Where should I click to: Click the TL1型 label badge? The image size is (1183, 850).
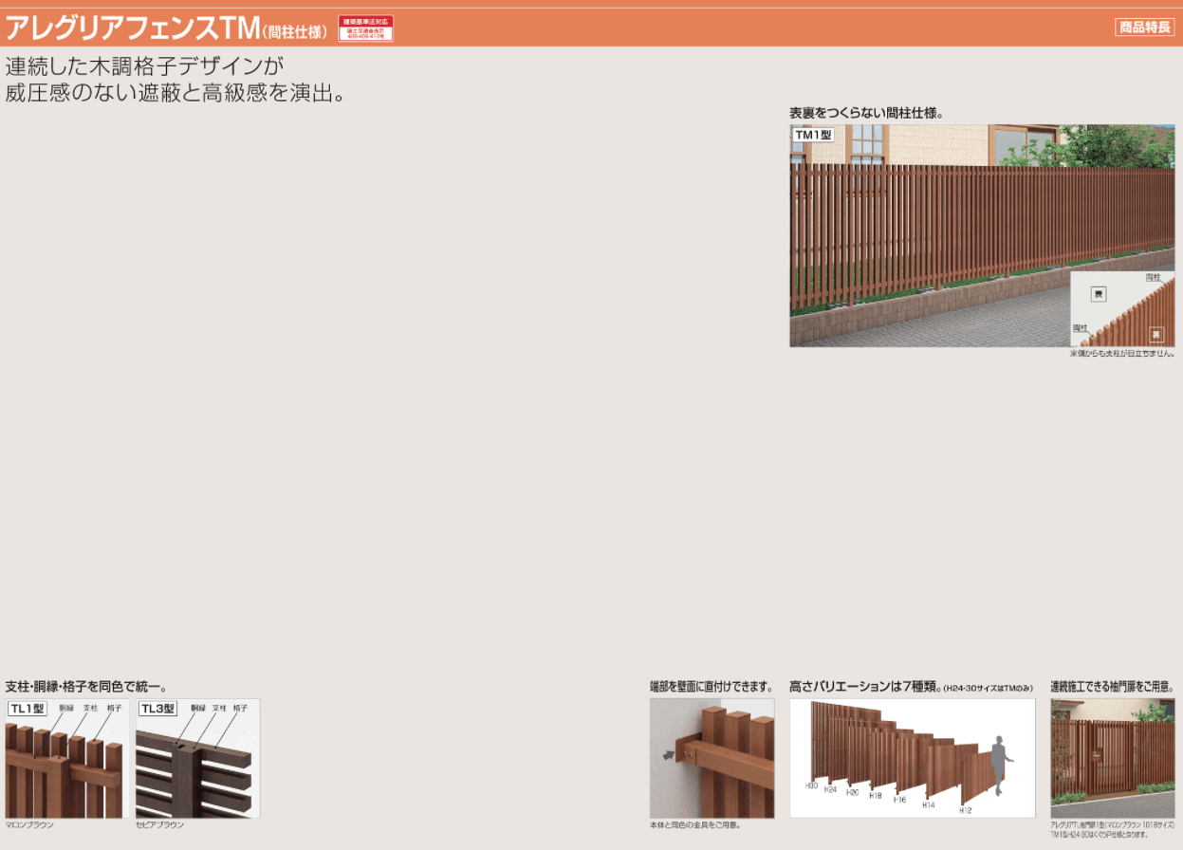(28, 709)
